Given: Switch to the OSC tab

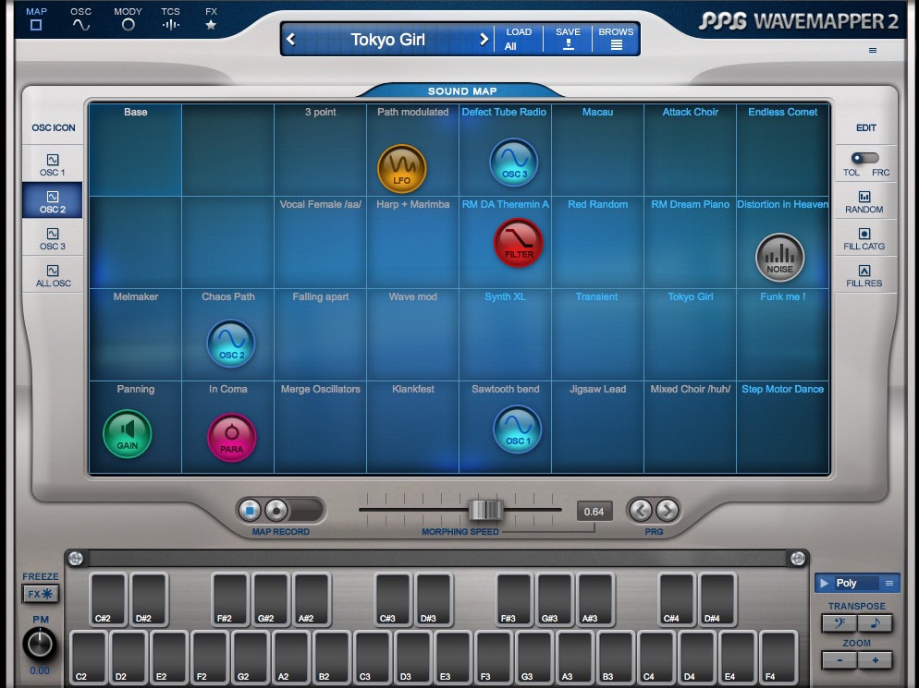Looking at the screenshot, I should (80, 18).
